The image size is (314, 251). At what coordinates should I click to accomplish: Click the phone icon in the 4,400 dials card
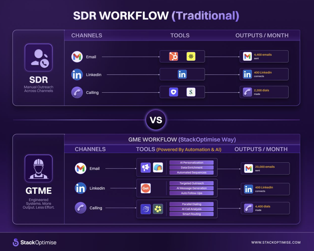(249, 208)
